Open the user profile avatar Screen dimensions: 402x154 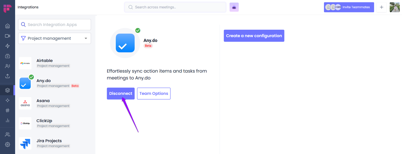pyautogui.click(x=394, y=7)
